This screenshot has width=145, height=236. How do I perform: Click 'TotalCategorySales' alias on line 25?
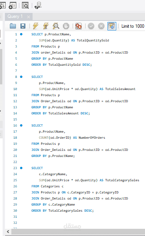122,180
